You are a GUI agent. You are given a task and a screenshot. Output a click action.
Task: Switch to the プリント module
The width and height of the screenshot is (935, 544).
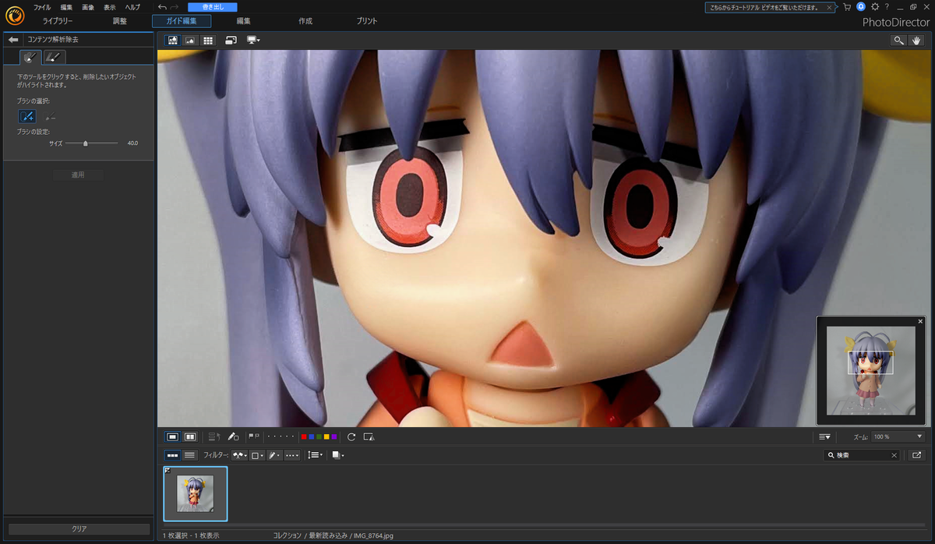(x=368, y=21)
